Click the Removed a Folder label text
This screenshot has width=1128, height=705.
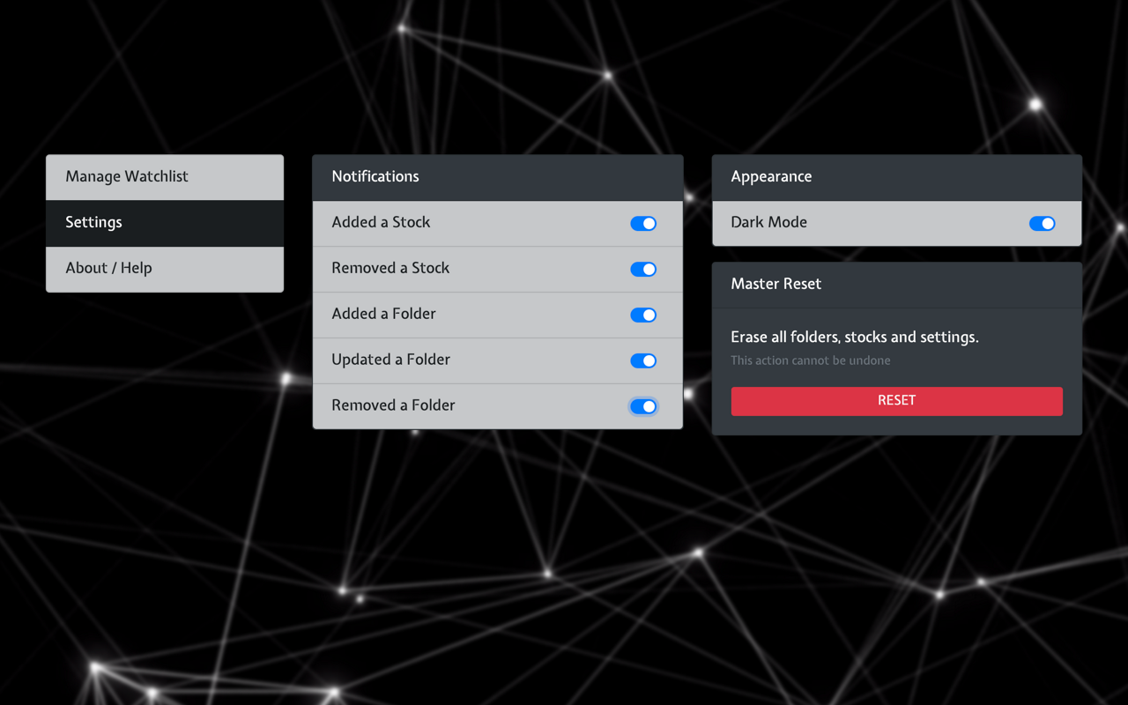click(393, 405)
